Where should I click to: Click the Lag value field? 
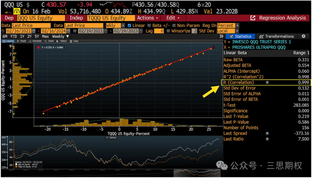[x=159, y=31]
